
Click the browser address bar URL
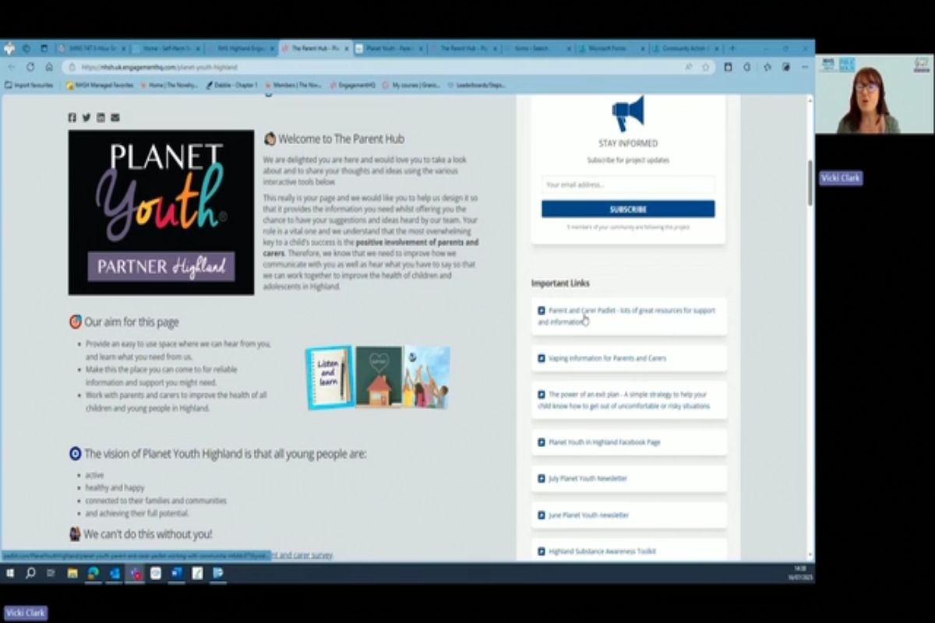tap(160, 67)
